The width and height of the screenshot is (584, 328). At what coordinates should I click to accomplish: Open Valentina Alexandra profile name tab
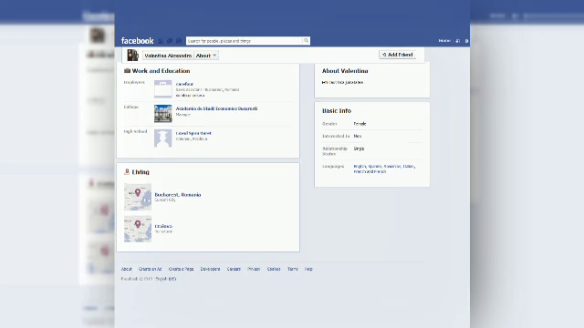pos(168,56)
